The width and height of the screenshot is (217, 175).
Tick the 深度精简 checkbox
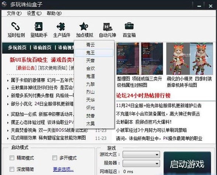pyautogui.click(x=12, y=169)
